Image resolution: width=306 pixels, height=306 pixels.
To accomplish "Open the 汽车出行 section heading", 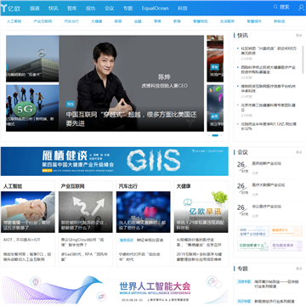I will [x=128, y=186].
